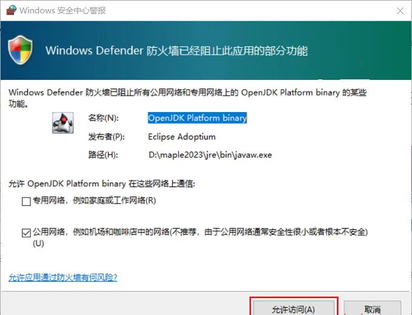The image size is (412, 315).
Task: Open the 允许应用通过防火墙有何风险? link
Action: point(63,277)
